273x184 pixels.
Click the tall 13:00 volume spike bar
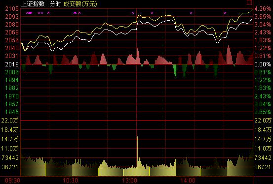(137, 156)
